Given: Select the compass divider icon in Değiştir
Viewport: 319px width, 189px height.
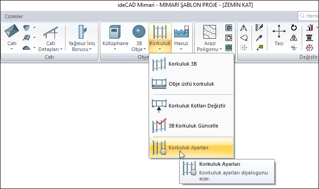Looking at the screenshot, I should pos(243,28).
